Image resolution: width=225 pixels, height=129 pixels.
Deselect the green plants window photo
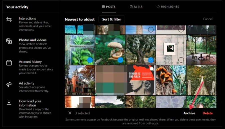click(90, 60)
